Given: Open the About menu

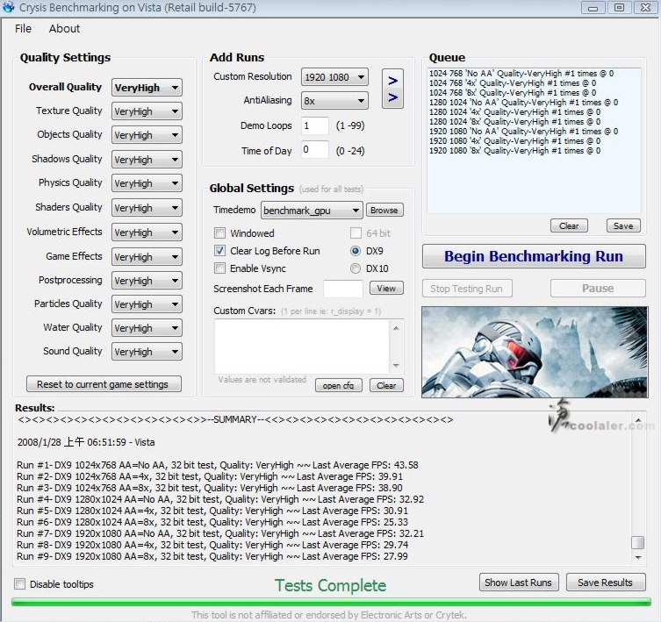Looking at the screenshot, I should 64,29.
